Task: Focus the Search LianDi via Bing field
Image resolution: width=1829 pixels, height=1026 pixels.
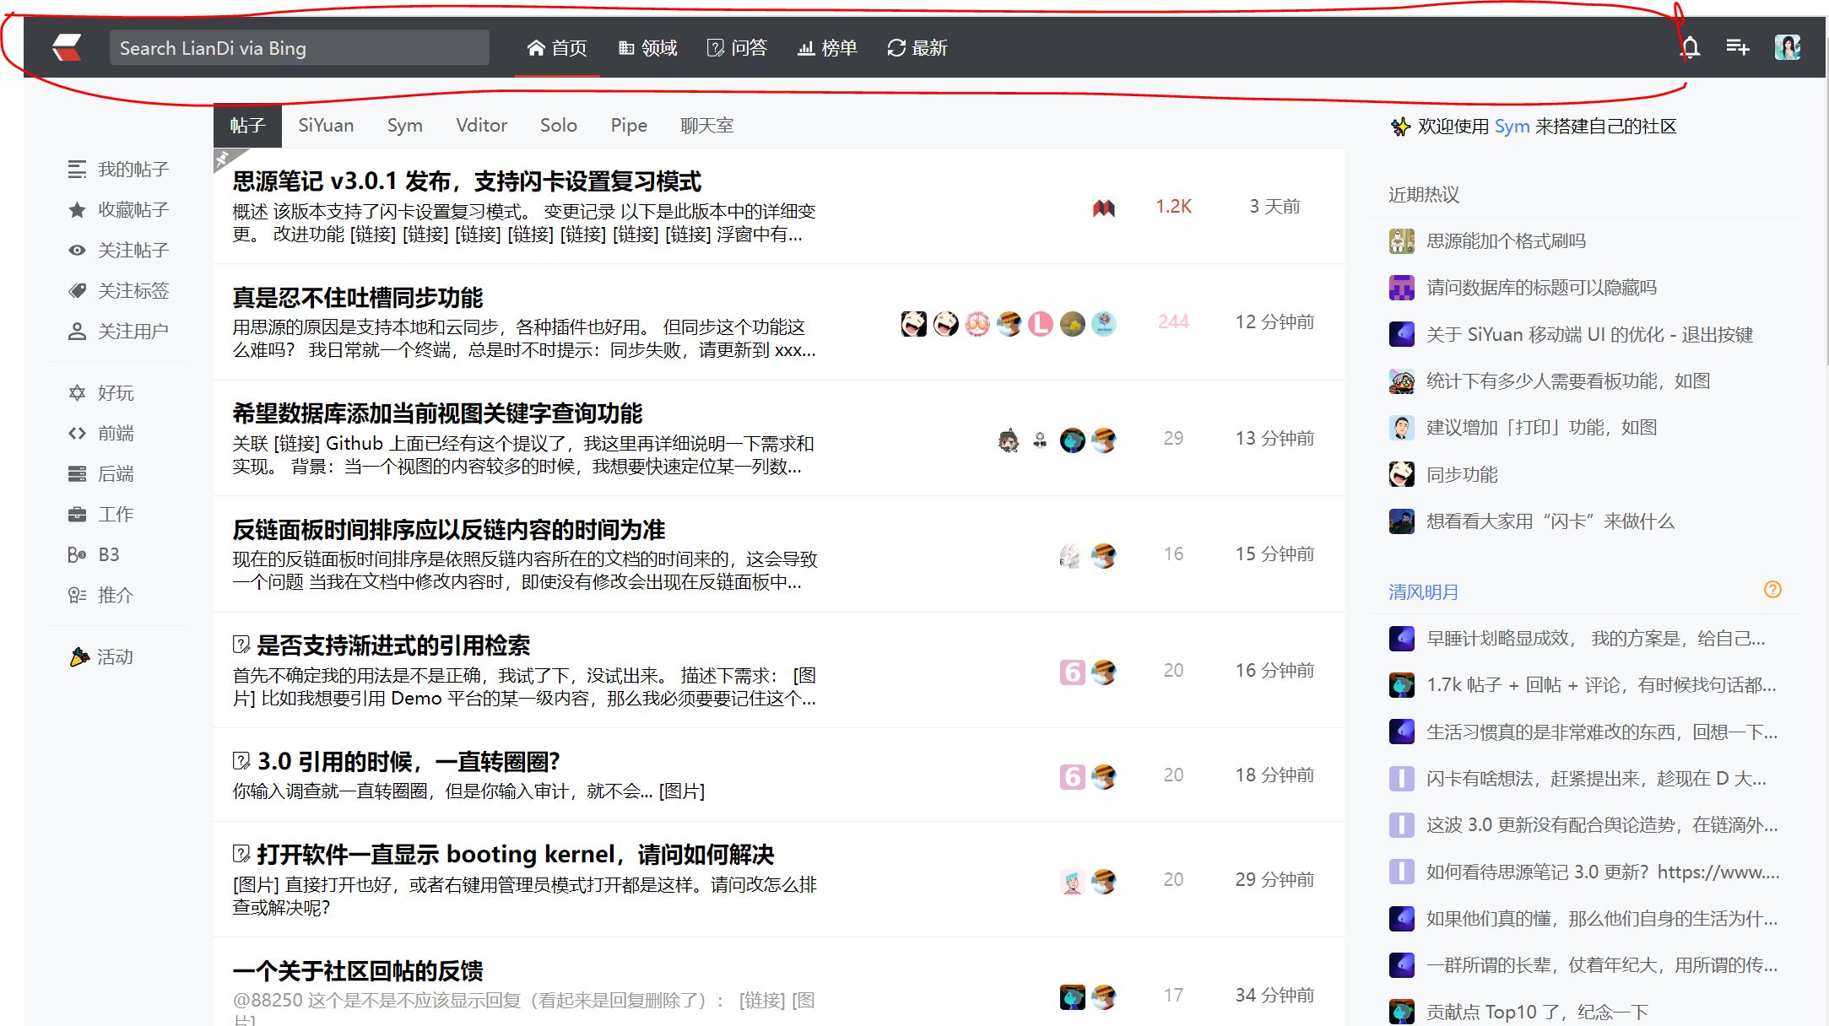Action: 299,48
